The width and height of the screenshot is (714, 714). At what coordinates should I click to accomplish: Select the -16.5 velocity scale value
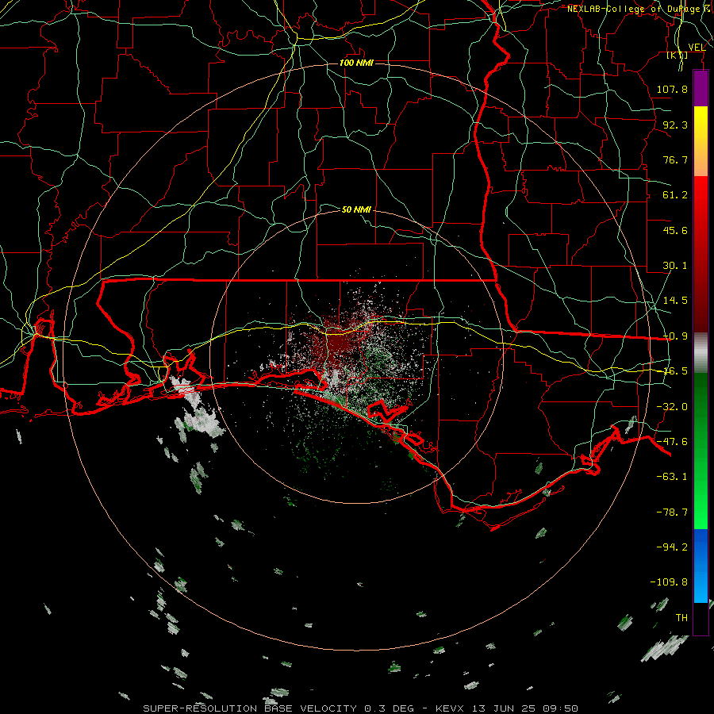click(675, 371)
